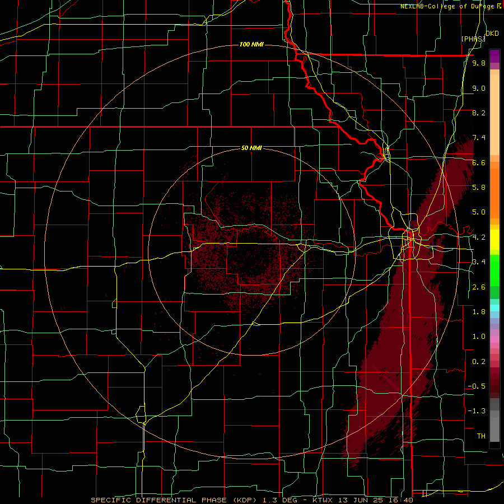Click the 4.2 value on color scale
The image size is (504, 504).
click(479, 237)
